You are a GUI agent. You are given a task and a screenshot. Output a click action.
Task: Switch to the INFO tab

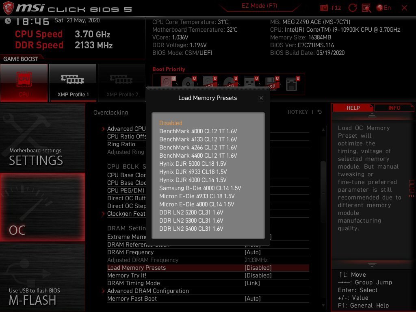394,108
